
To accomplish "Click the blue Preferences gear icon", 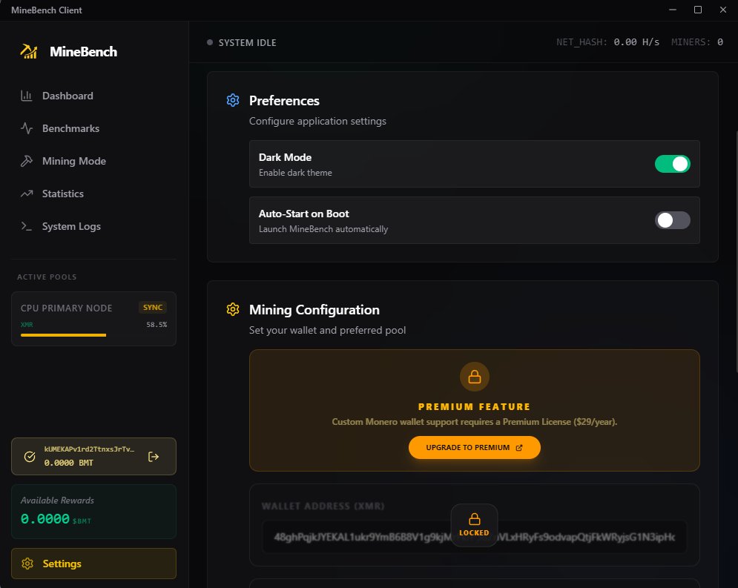I will (x=232, y=100).
